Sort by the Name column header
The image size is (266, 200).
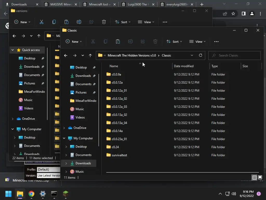[x=114, y=66]
